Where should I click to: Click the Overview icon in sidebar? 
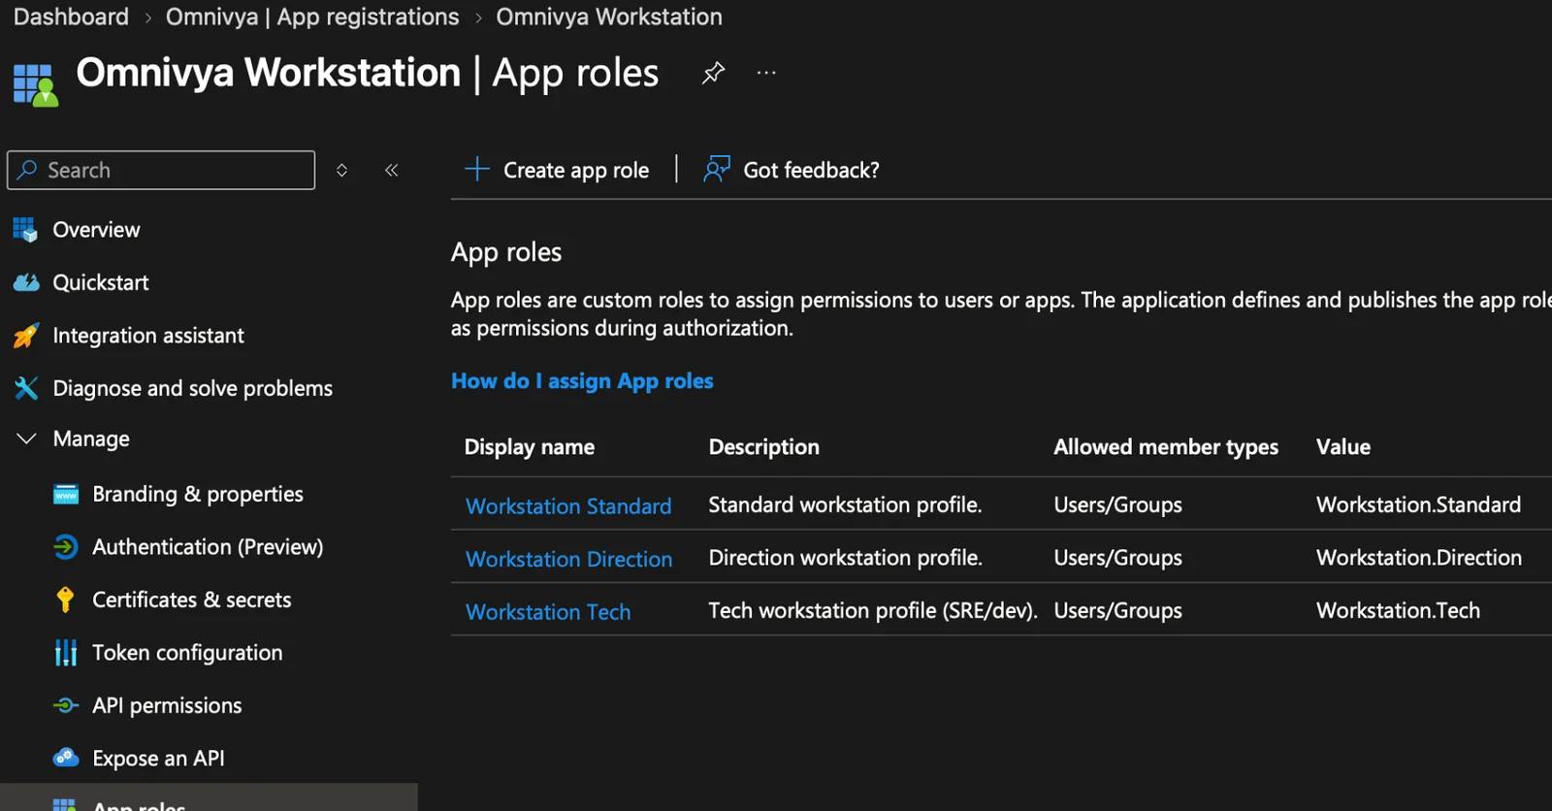[x=25, y=230]
